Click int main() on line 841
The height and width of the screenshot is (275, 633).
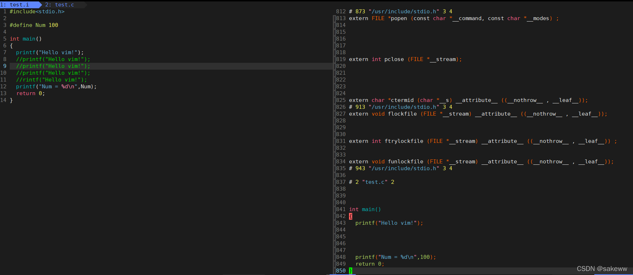tap(365, 209)
